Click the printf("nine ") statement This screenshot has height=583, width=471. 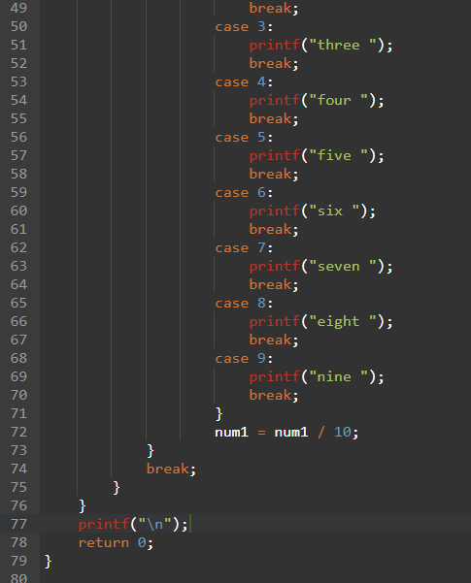[x=317, y=376]
